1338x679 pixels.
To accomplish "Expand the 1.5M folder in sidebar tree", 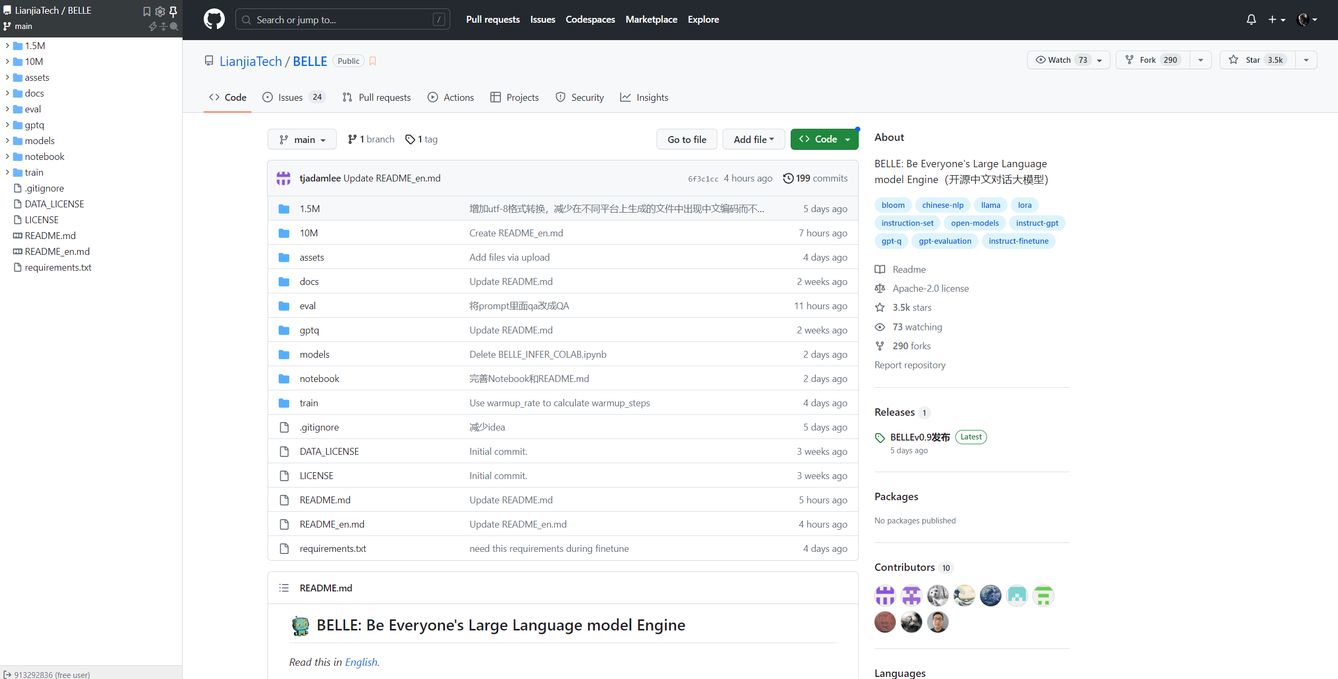I will point(7,46).
